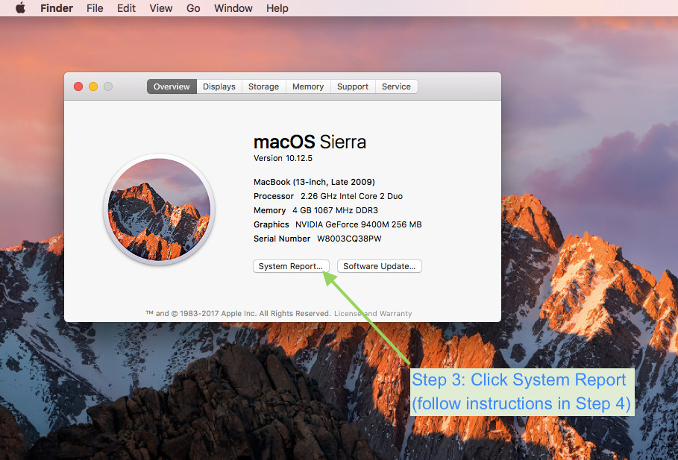Switch to the Storage tab
This screenshot has height=460, width=678.
(264, 86)
